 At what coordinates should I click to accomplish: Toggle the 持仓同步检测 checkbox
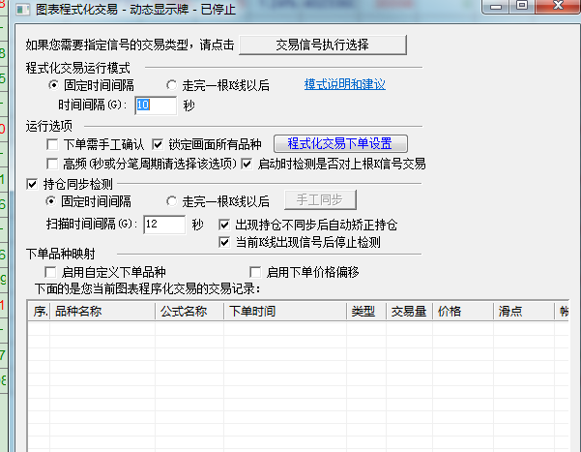[33, 183]
